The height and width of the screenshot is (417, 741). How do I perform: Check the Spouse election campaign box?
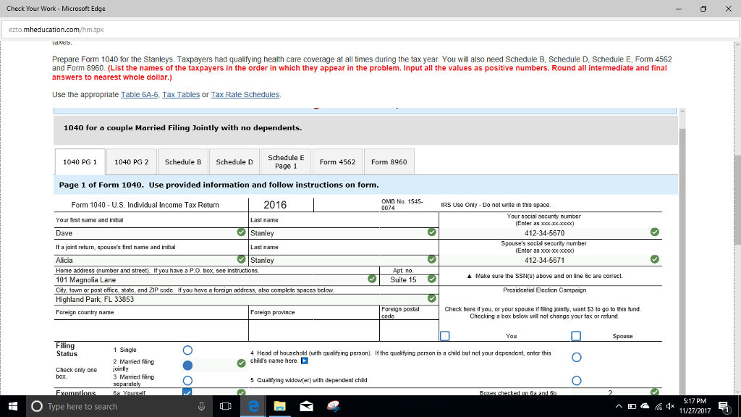click(575, 336)
